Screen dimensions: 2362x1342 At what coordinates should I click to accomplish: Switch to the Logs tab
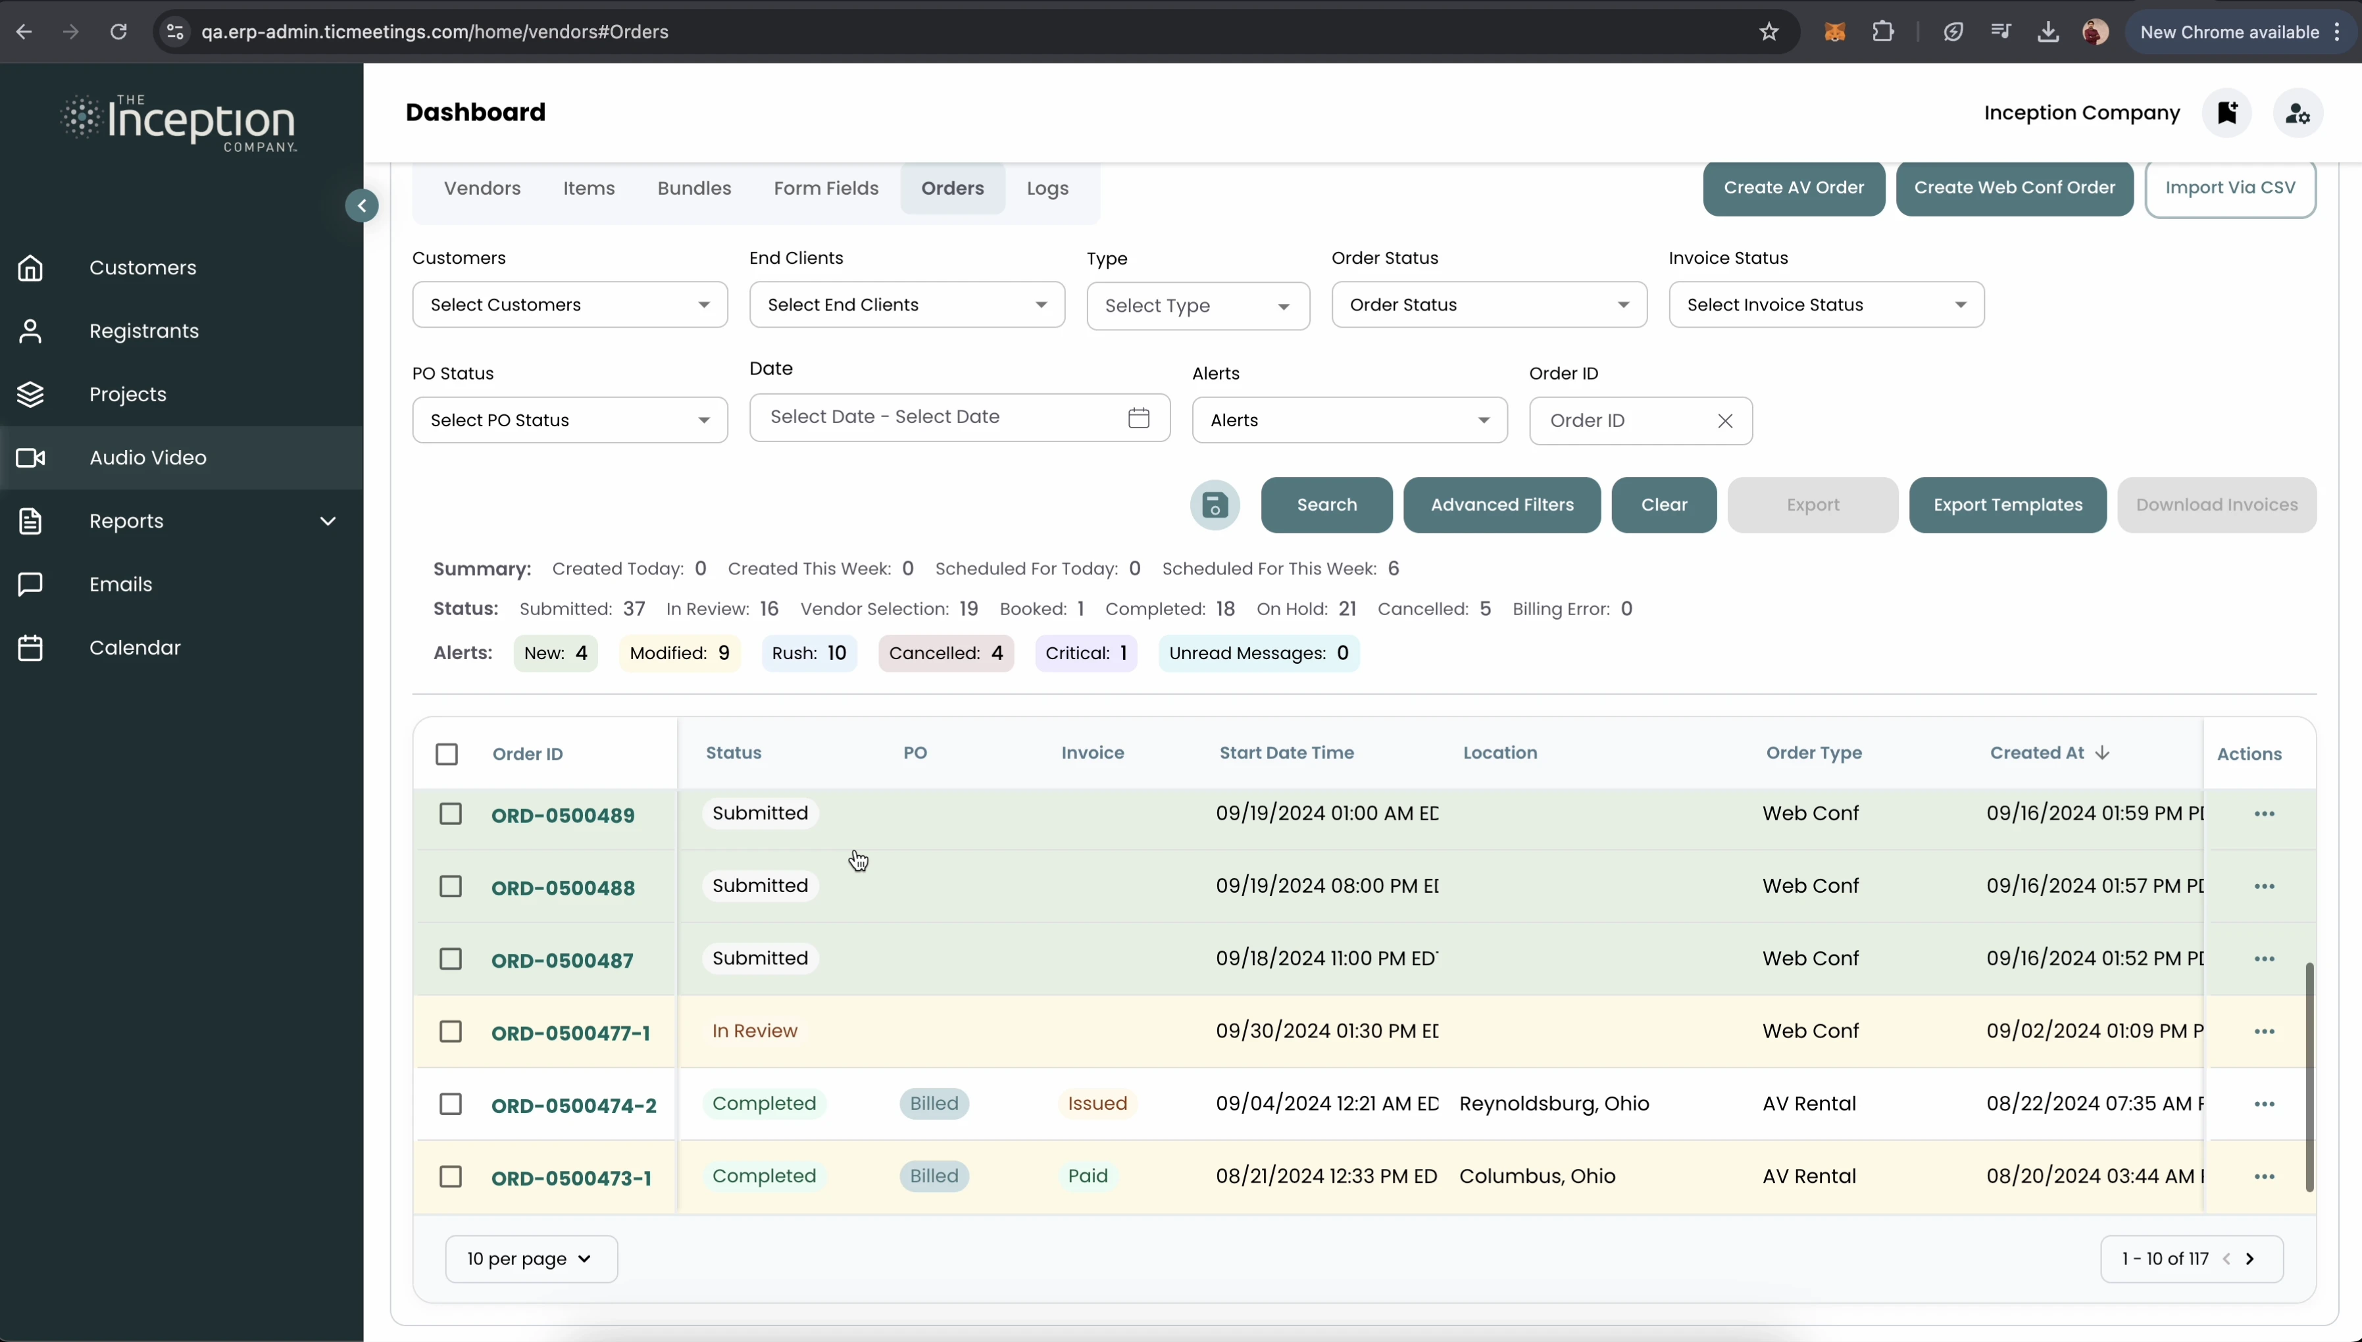(1048, 188)
